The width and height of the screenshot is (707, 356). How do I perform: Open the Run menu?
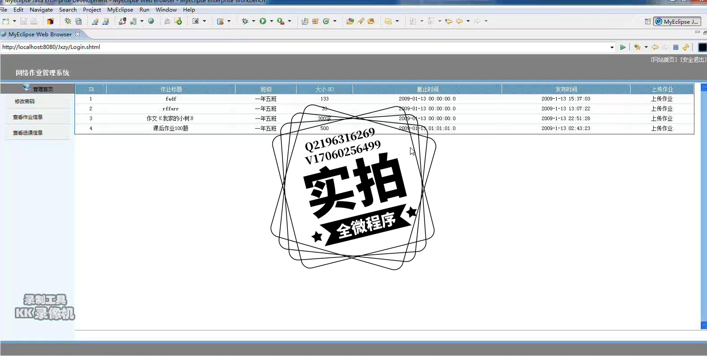(x=144, y=9)
